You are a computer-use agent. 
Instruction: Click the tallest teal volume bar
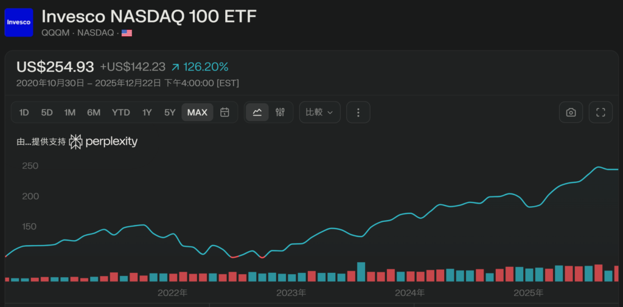361,272
